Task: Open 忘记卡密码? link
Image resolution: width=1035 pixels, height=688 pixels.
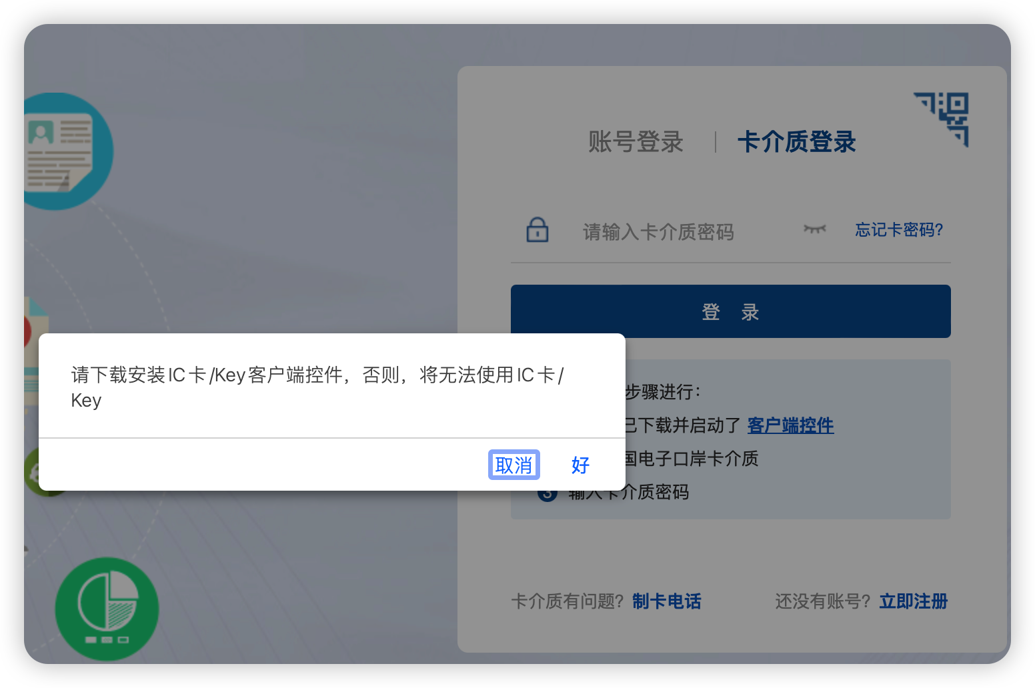Action: point(899,229)
